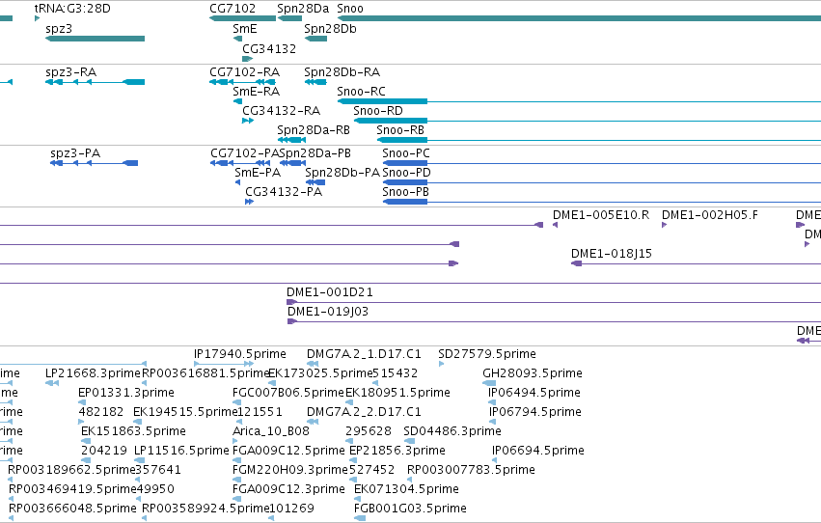Click the EK071304.5prime EST
The height and width of the screenshot is (523, 821).
click(x=358, y=500)
